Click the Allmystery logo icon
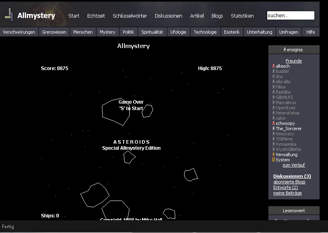 (x=9, y=15)
